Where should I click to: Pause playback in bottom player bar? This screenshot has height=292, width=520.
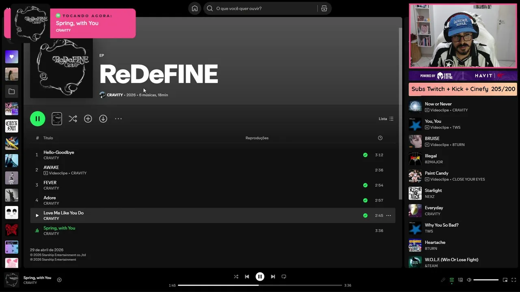[260, 277]
